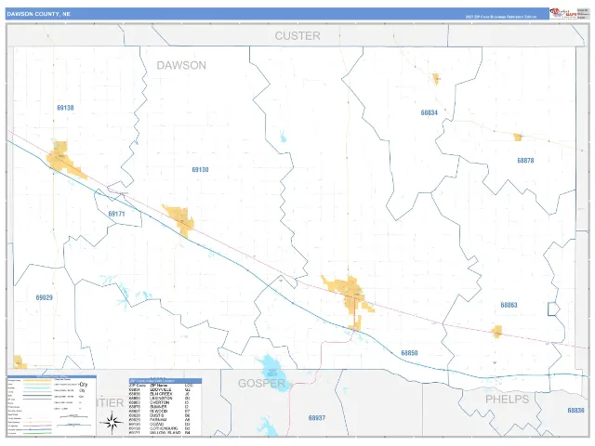Click the OVERTON row in ZIP index
Viewport: 595px width, 446px height.
coord(161,402)
